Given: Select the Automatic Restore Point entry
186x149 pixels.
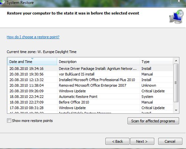Looking at the screenshot, I should pyautogui.click(x=90, y=97).
